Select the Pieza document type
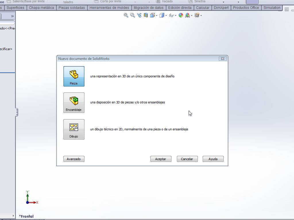 coord(74,76)
